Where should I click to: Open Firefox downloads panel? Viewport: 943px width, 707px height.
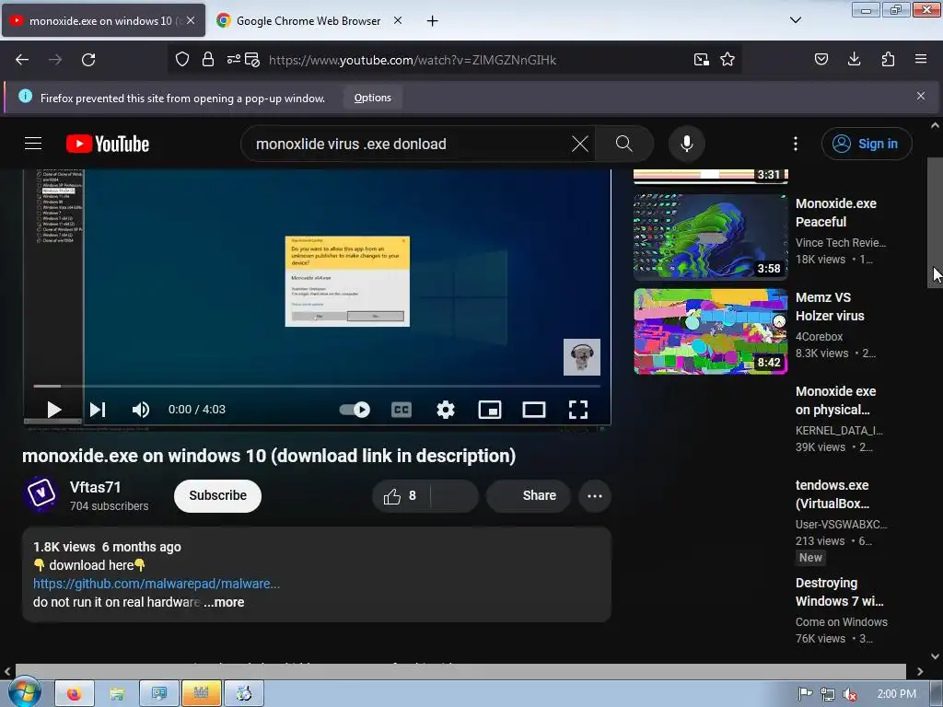pos(854,59)
